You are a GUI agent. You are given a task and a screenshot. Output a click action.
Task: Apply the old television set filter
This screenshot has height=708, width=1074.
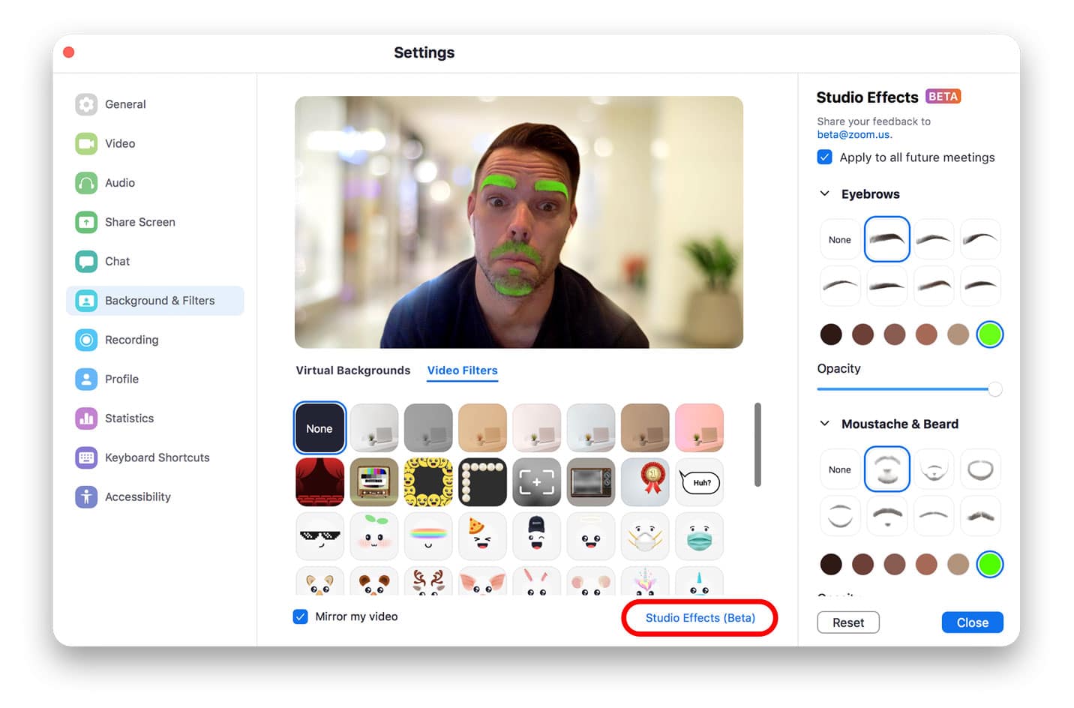click(x=590, y=482)
